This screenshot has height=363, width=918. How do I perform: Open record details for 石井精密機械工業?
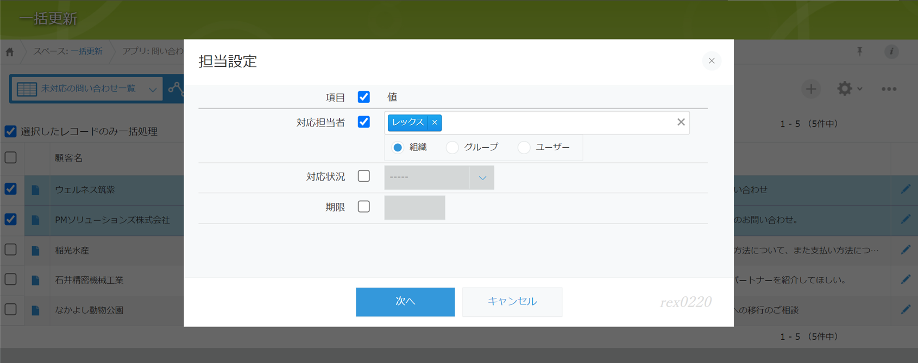(x=35, y=281)
